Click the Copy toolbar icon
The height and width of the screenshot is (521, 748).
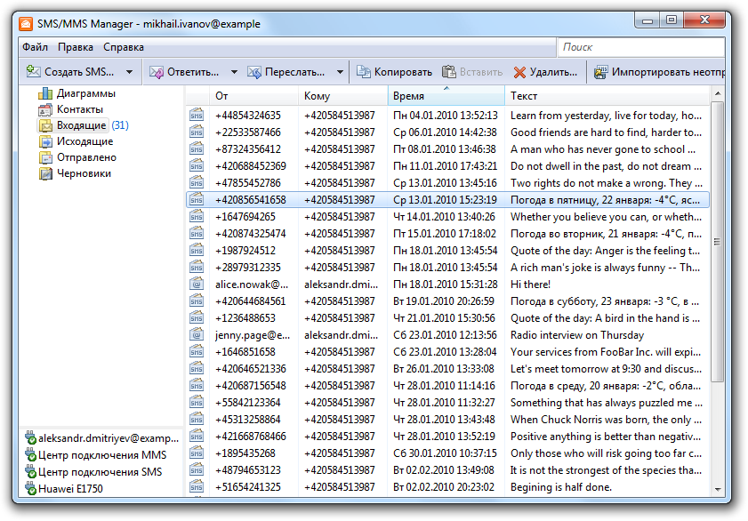pyautogui.click(x=363, y=72)
